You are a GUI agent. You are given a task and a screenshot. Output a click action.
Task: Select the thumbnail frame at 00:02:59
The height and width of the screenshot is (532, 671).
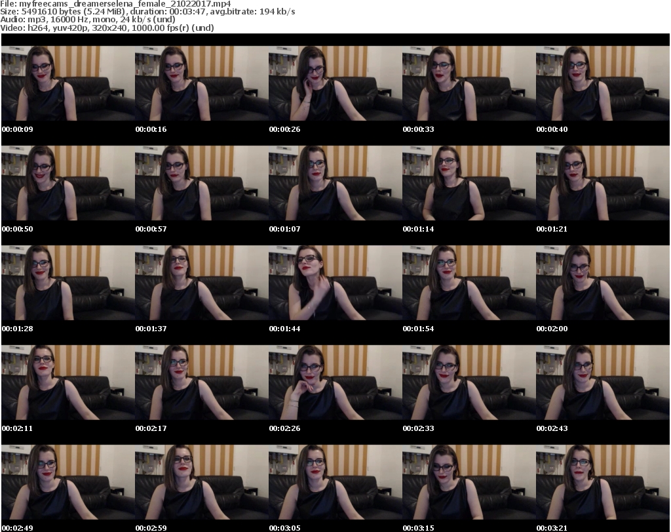202,482
